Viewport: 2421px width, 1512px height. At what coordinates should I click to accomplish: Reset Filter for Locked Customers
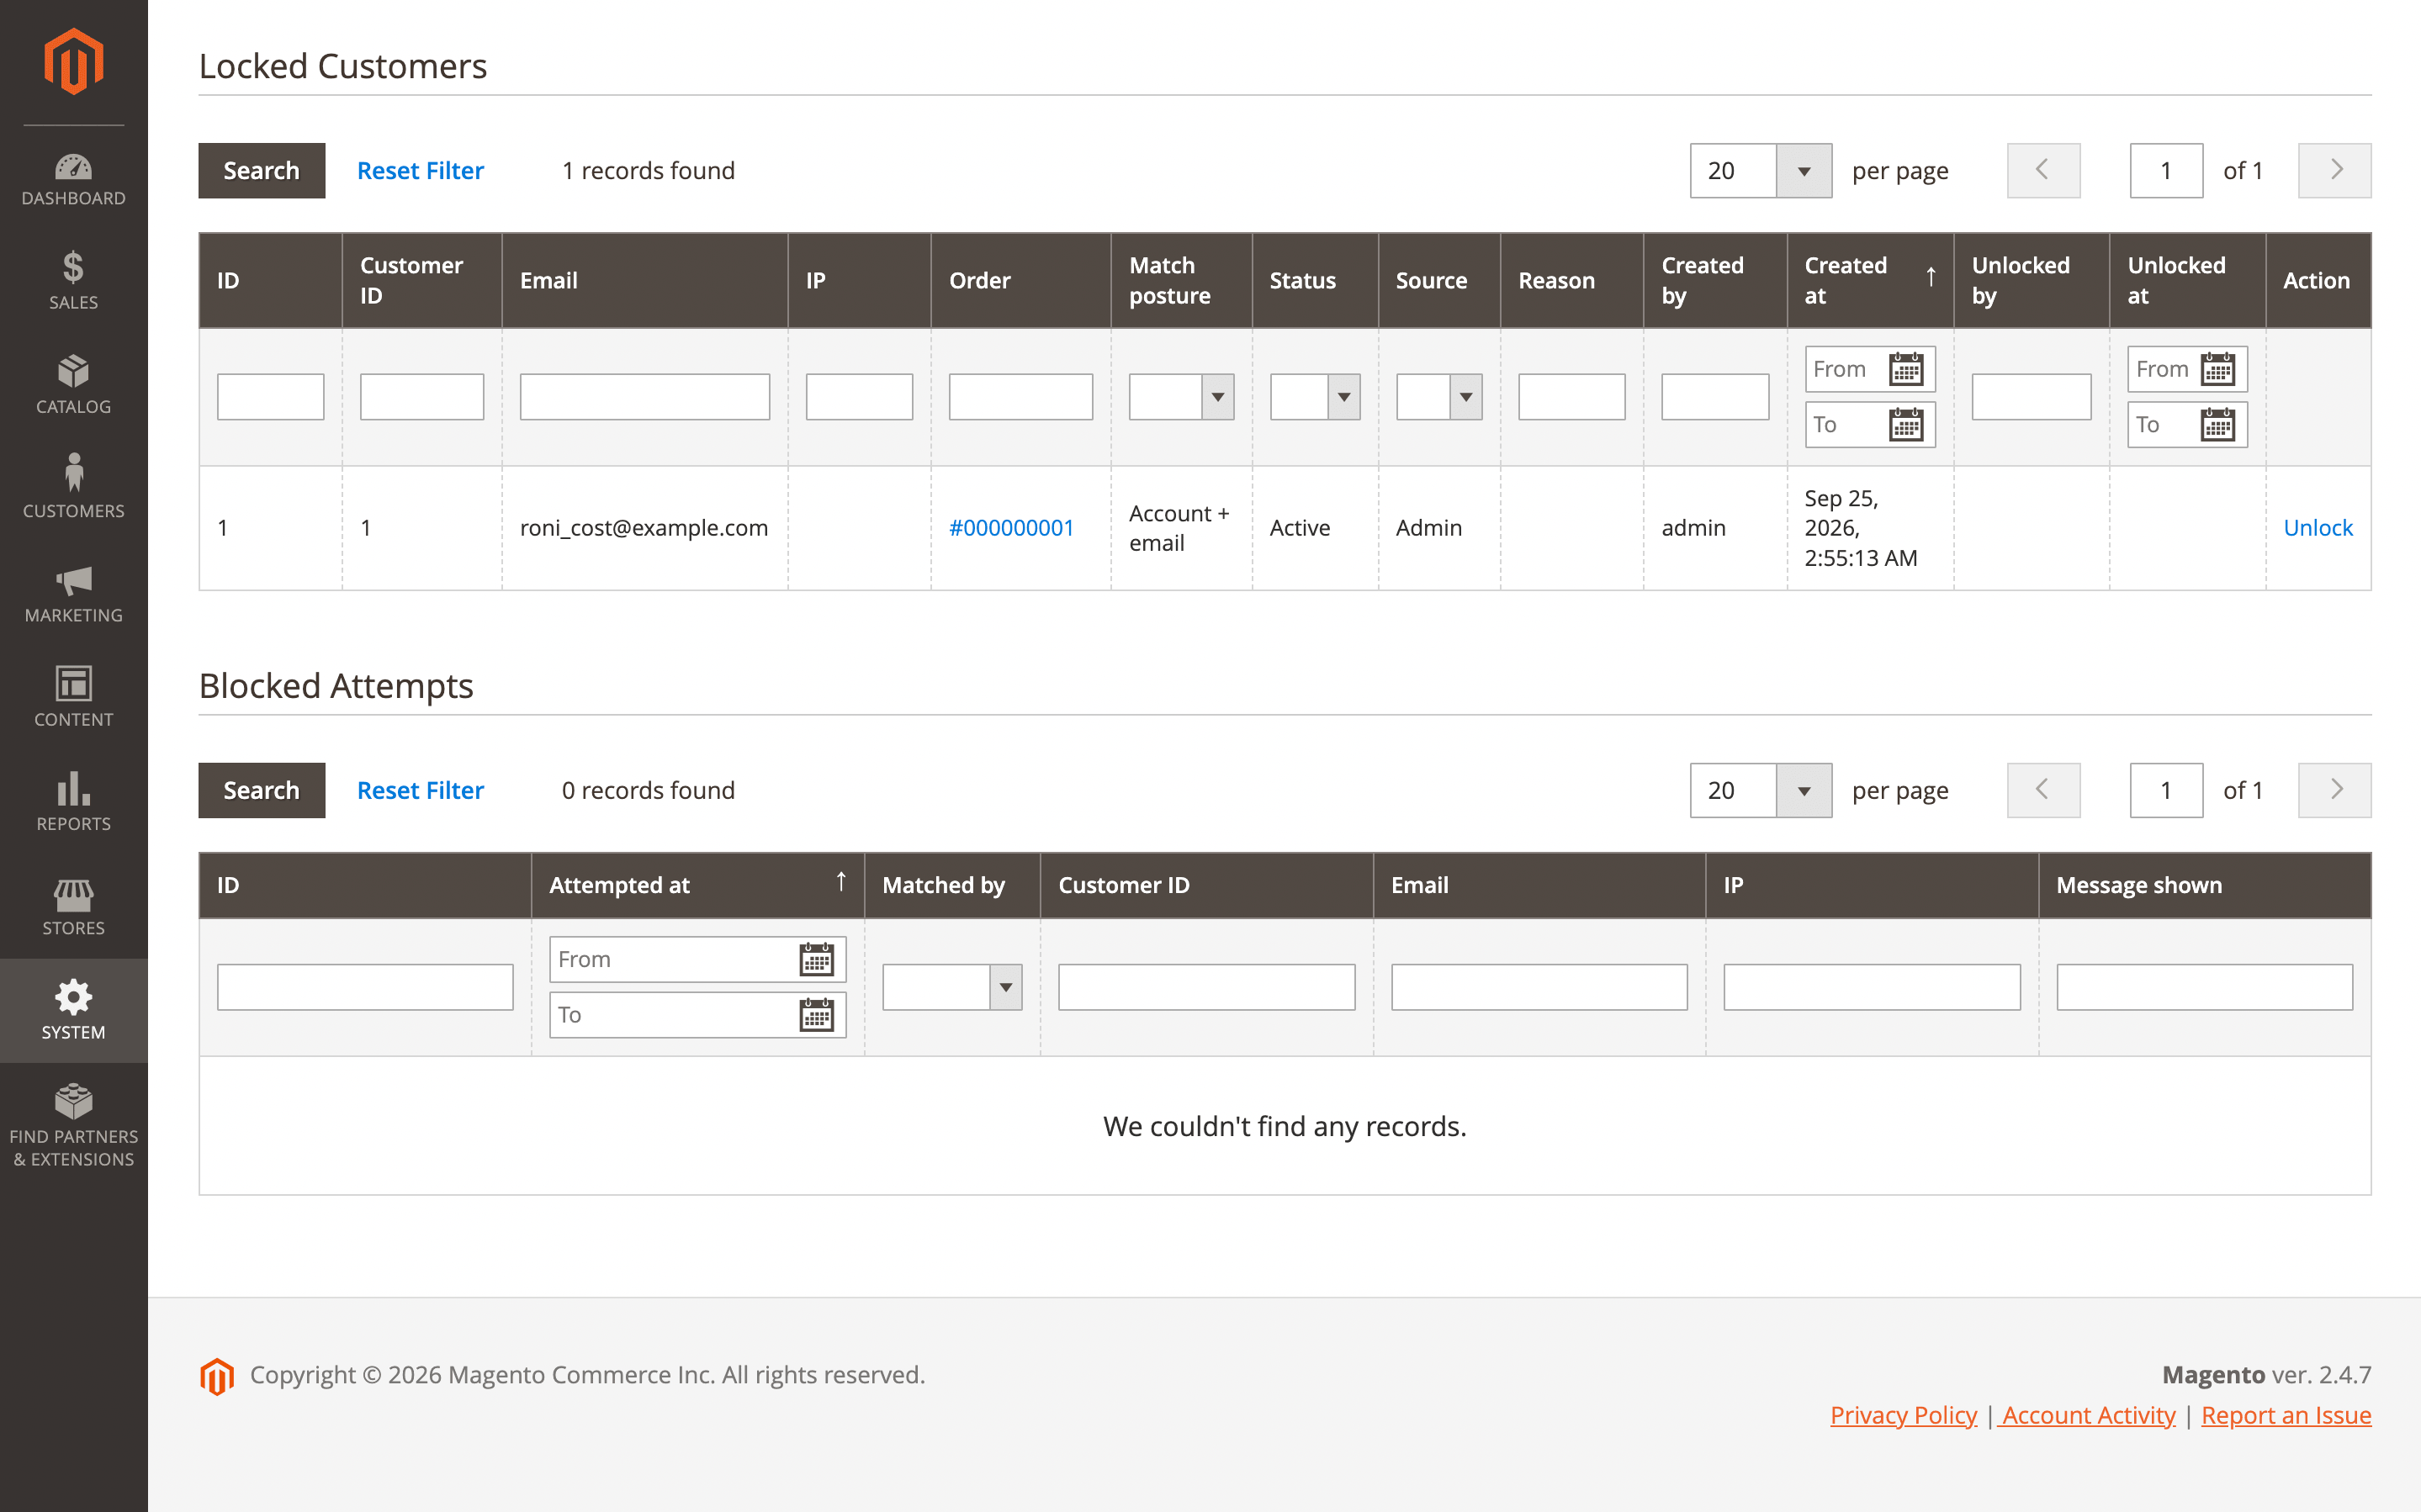[x=420, y=171]
